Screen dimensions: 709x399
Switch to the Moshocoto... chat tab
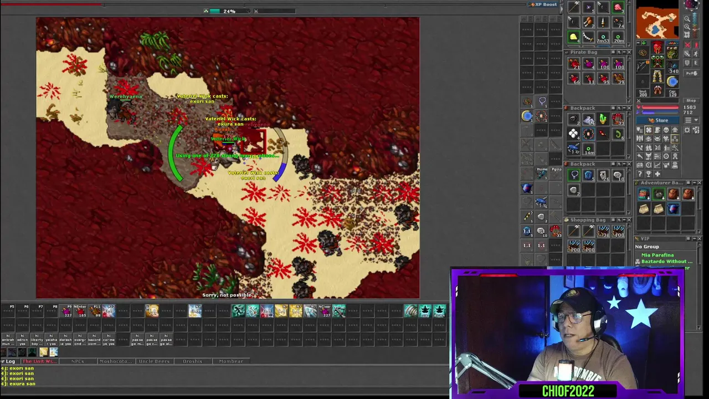pyautogui.click(x=116, y=361)
